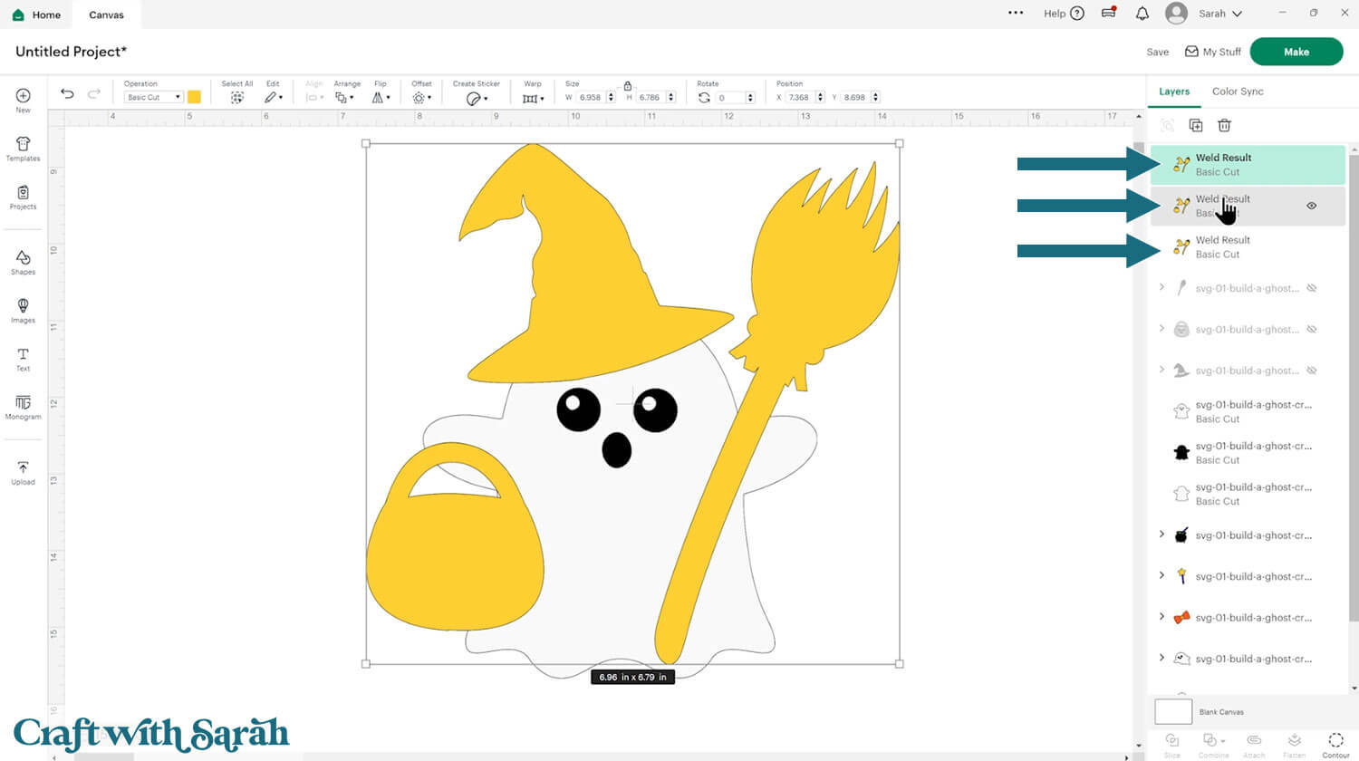
Task: Open the Operation Basic Cut dropdown
Action: [153, 97]
